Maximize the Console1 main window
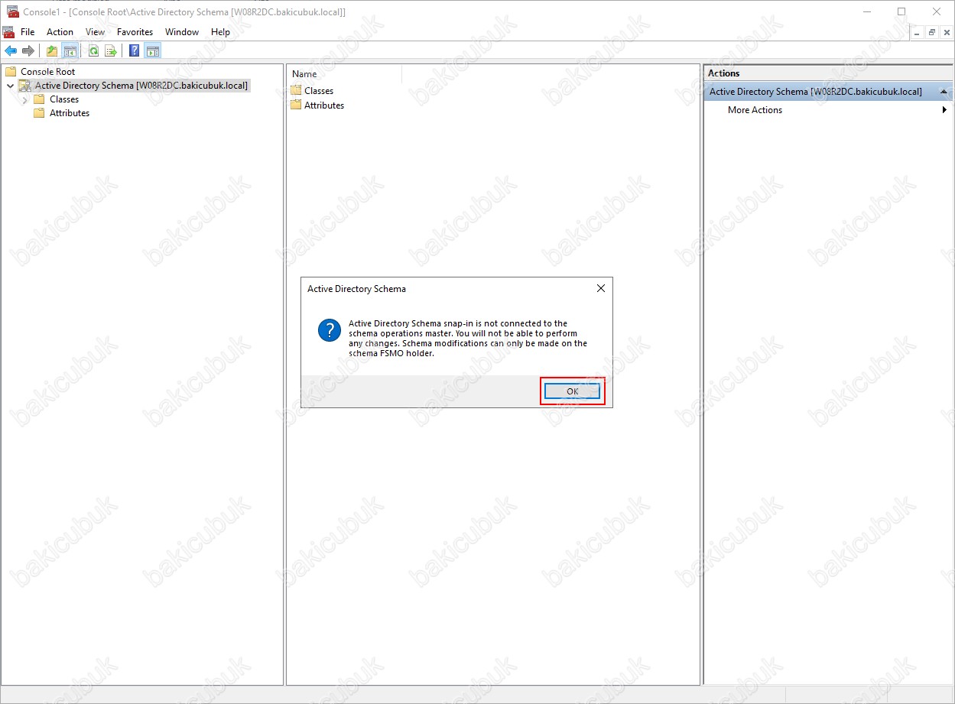The width and height of the screenshot is (955, 704). tap(901, 11)
